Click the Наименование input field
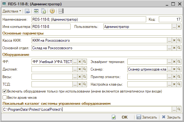184x122 pixels. click(89, 19)
